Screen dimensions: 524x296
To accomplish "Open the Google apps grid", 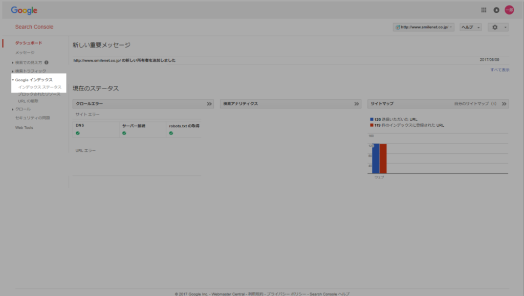I will (x=484, y=10).
